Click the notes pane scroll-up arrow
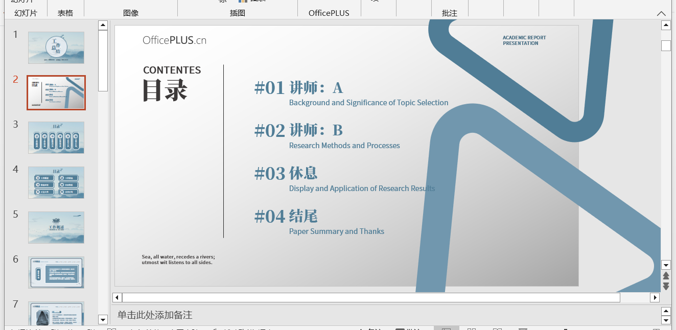Viewport: 676px width, 330px height. (x=666, y=311)
